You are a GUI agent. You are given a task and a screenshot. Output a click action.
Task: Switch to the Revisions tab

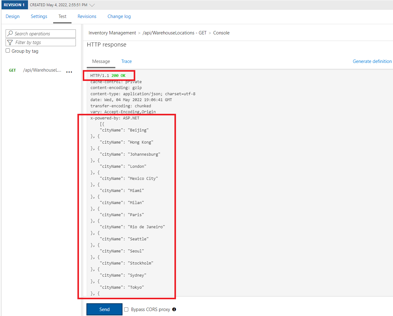pyautogui.click(x=87, y=16)
